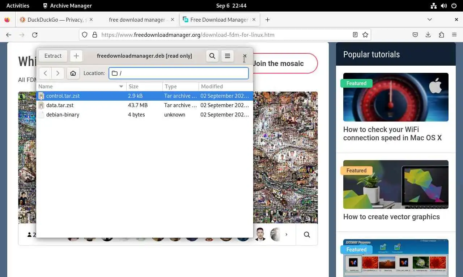Select data.tar.zst file row
The image size is (463, 277).
tap(145, 105)
